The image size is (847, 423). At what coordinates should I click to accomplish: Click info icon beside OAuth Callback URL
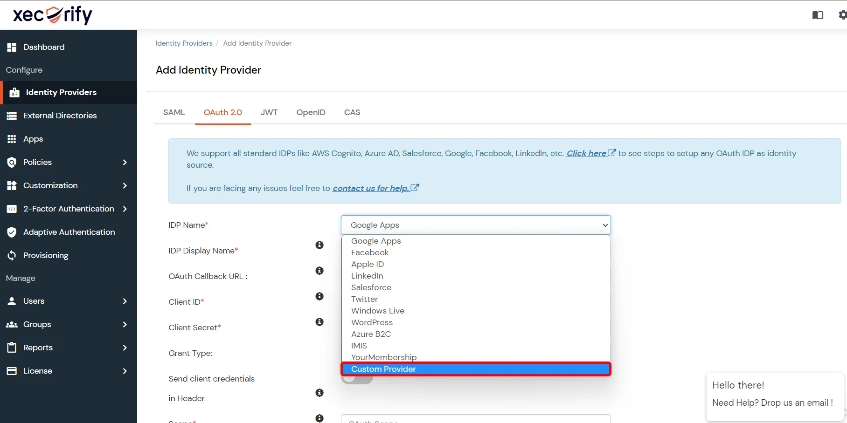[319, 271]
